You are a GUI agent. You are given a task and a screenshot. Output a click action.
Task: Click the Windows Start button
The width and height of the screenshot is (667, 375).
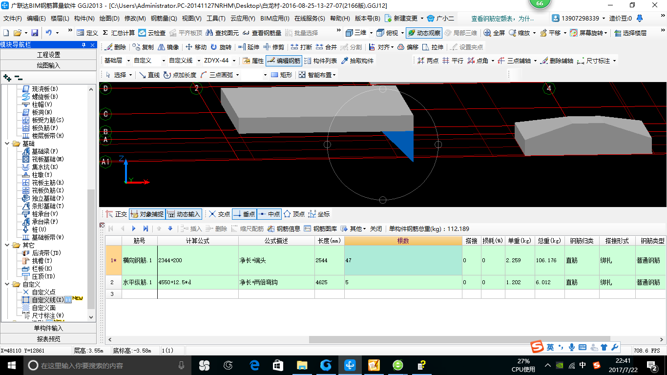(x=11, y=365)
